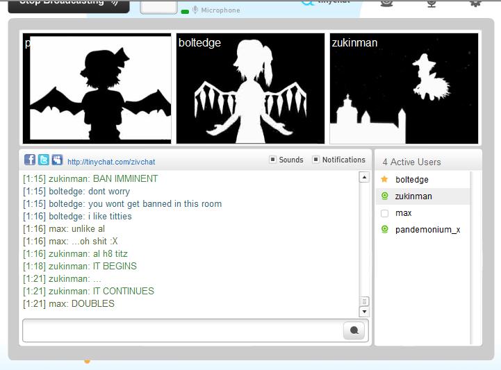Click the zukinman name label on video
This screenshot has height=370, width=501.
coord(354,42)
